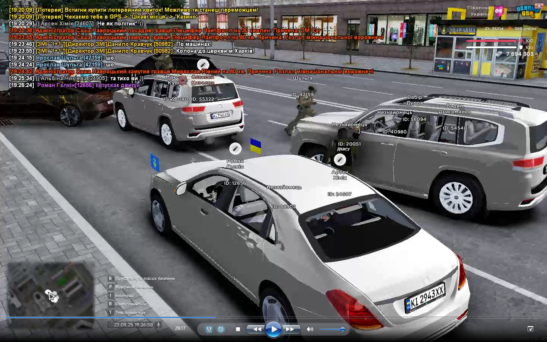Toggle repeat mode in the player
This screenshot has height=342, width=547.
tap(221, 329)
